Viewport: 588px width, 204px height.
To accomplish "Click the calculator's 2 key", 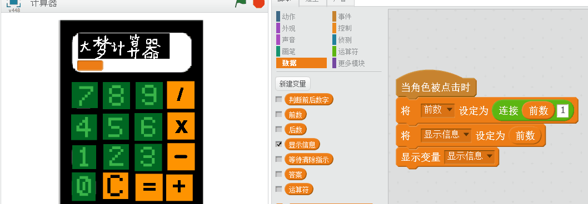I will (116, 157).
